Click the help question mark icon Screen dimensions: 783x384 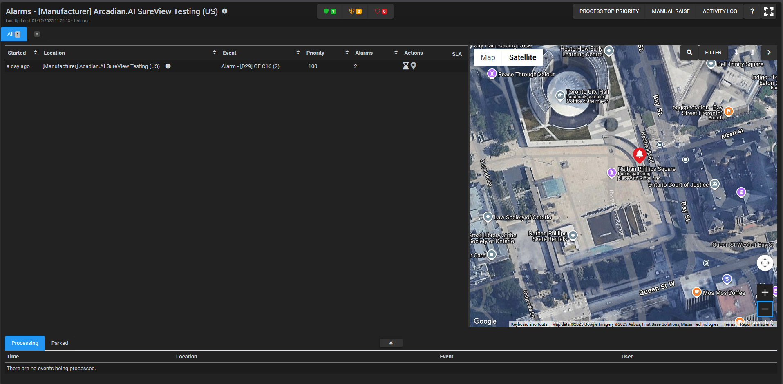click(752, 11)
